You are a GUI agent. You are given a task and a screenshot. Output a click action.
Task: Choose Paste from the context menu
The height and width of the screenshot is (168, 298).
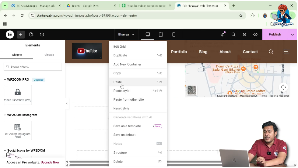point(118,82)
